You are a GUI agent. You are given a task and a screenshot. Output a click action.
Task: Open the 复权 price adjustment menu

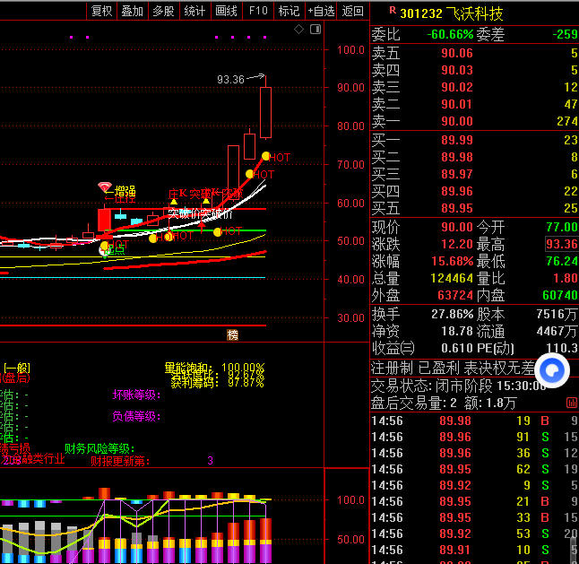[102, 11]
